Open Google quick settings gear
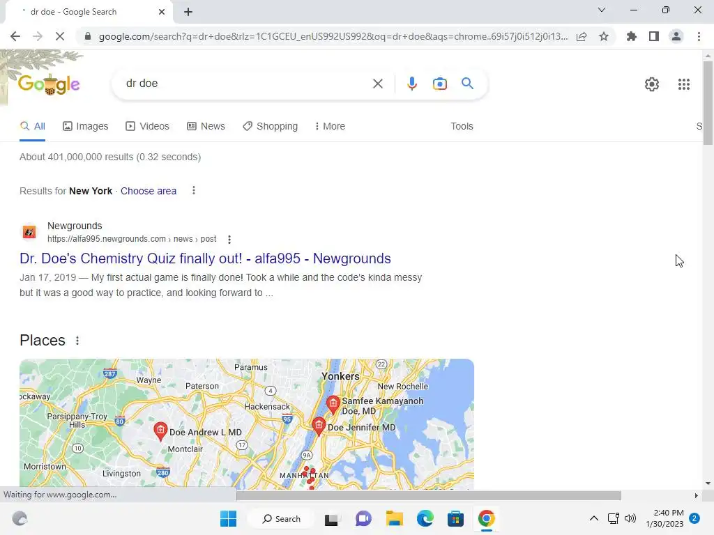Image resolution: width=714 pixels, height=535 pixels. [x=652, y=84]
